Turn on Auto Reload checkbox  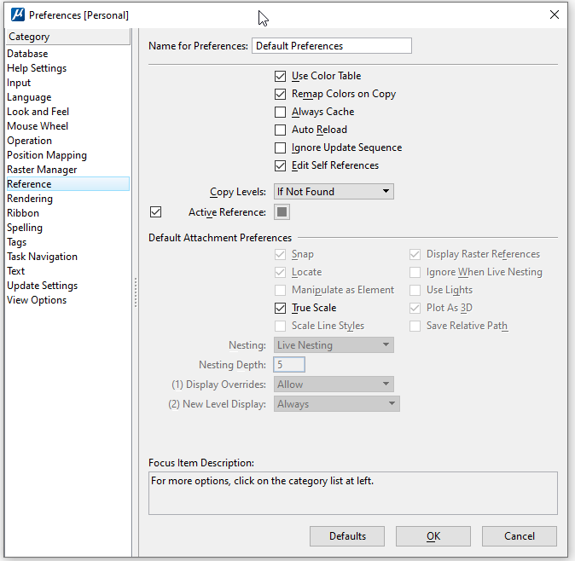pyautogui.click(x=281, y=130)
